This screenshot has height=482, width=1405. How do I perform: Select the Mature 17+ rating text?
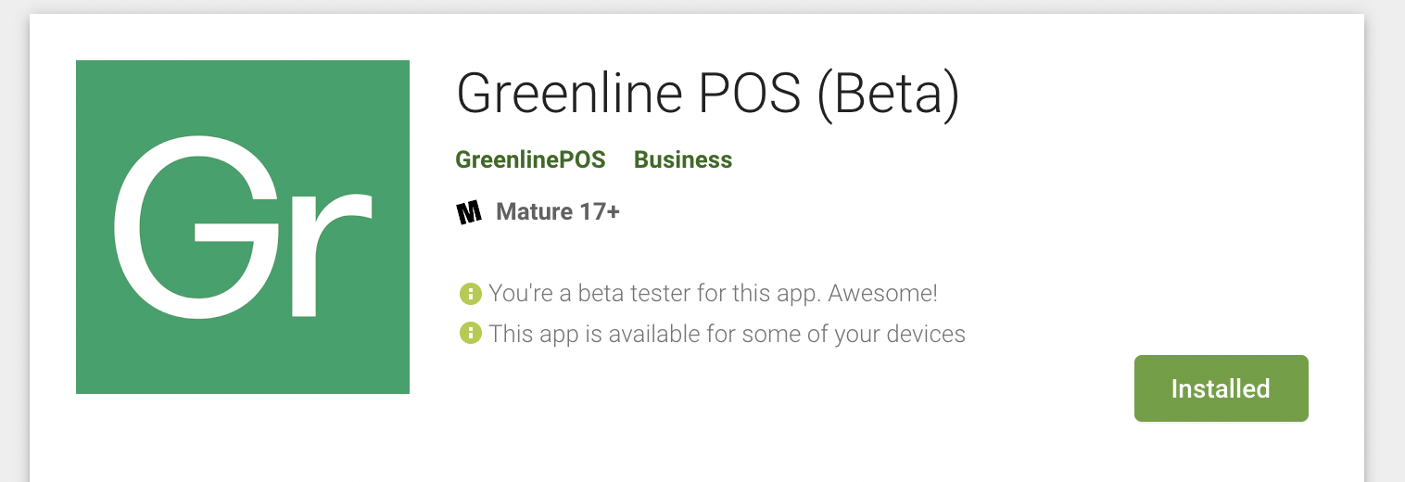click(x=558, y=212)
